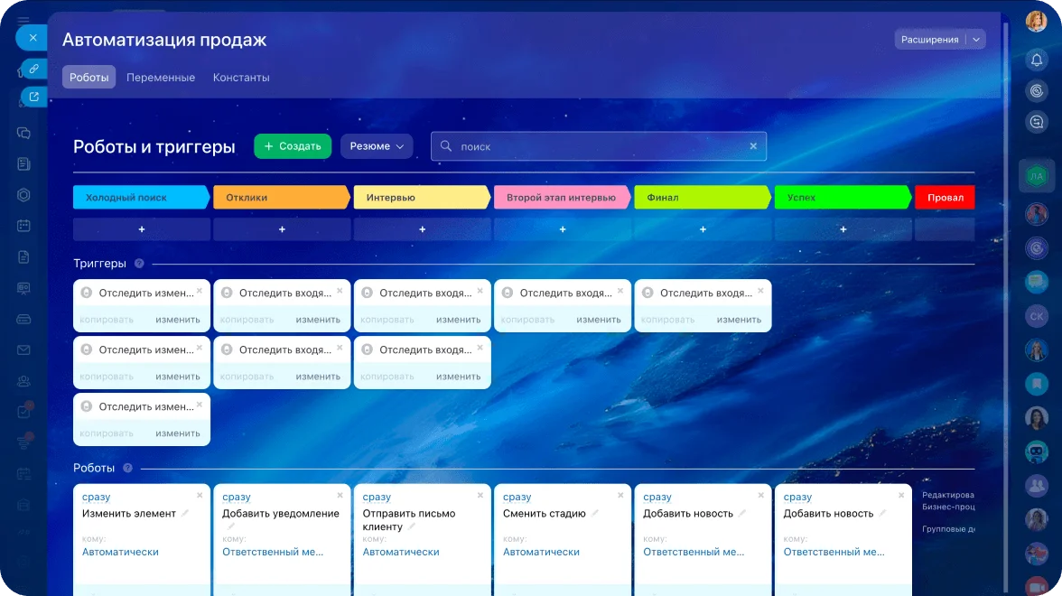Screen dimensions: 1062x596
Task: Click the copy link icon on the panel edge
Action: pos(33,69)
